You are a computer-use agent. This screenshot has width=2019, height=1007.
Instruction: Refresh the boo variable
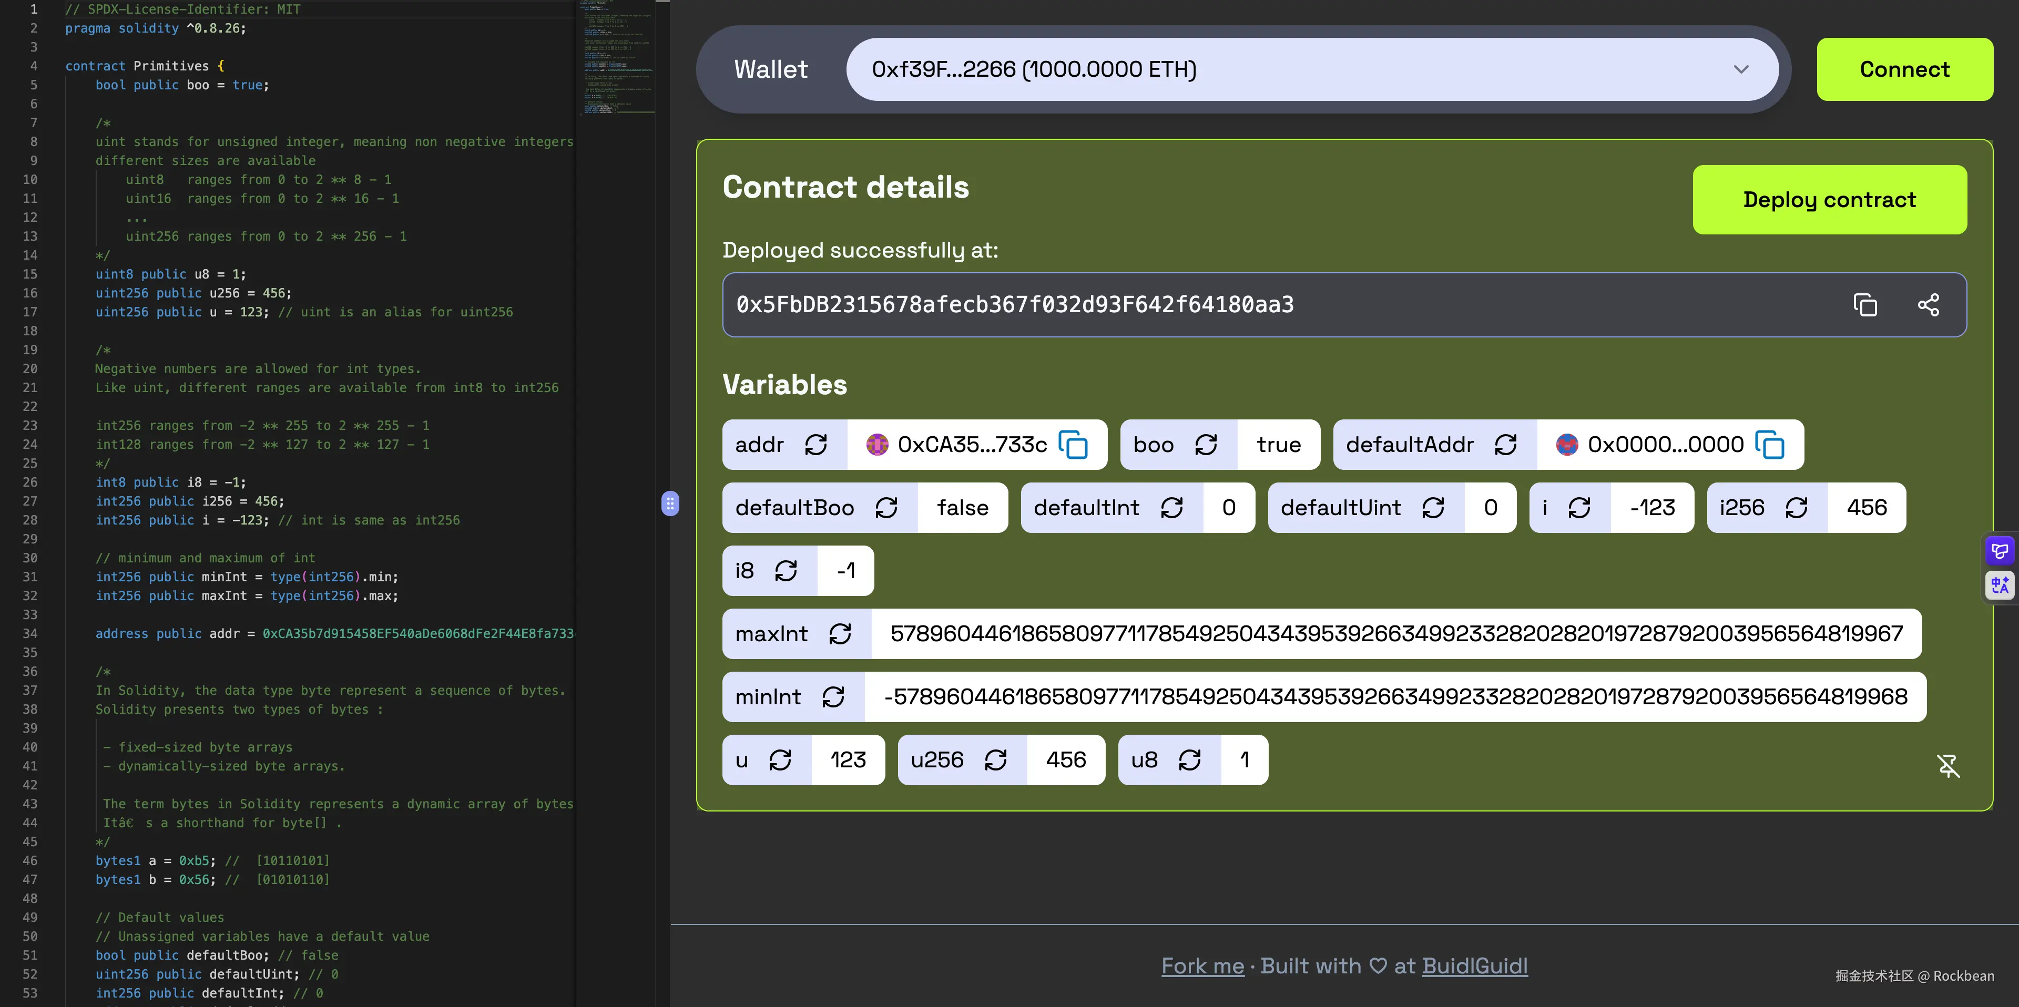(1206, 445)
